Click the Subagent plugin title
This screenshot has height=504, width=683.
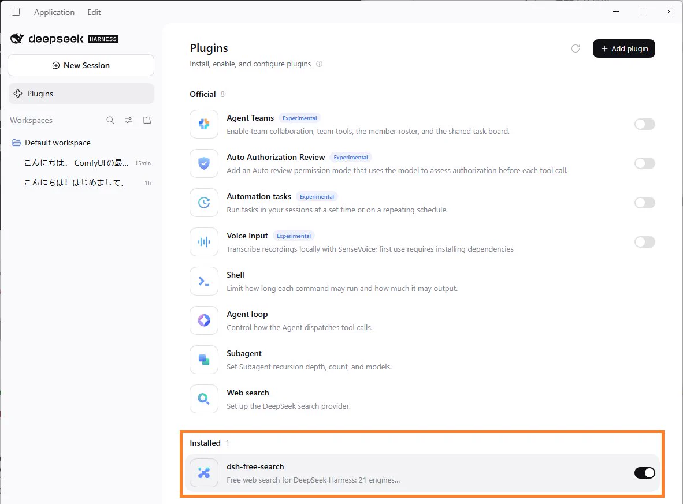pyautogui.click(x=244, y=353)
